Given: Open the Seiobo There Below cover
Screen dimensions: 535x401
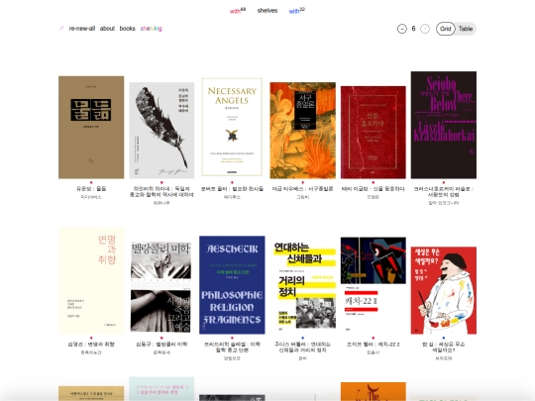Looking at the screenshot, I should [x=444, y=125].
